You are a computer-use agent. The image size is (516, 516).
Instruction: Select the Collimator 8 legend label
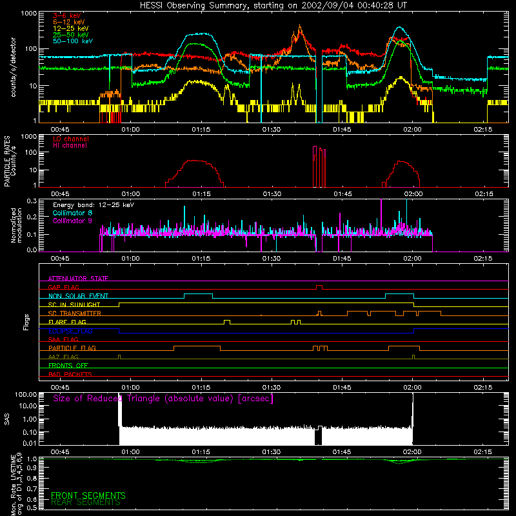click(x=72, y=213)
